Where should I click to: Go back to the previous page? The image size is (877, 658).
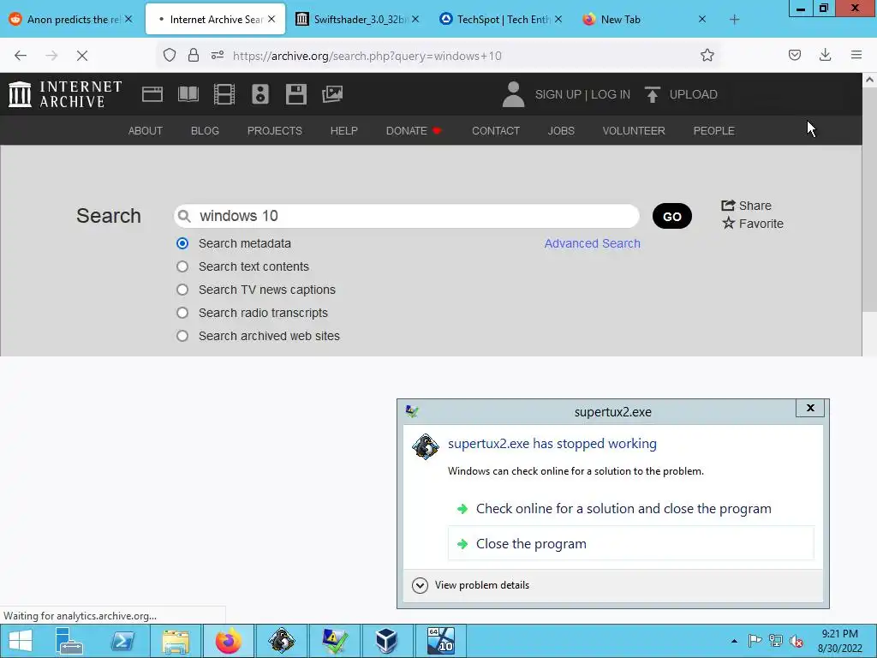point(21,56)
